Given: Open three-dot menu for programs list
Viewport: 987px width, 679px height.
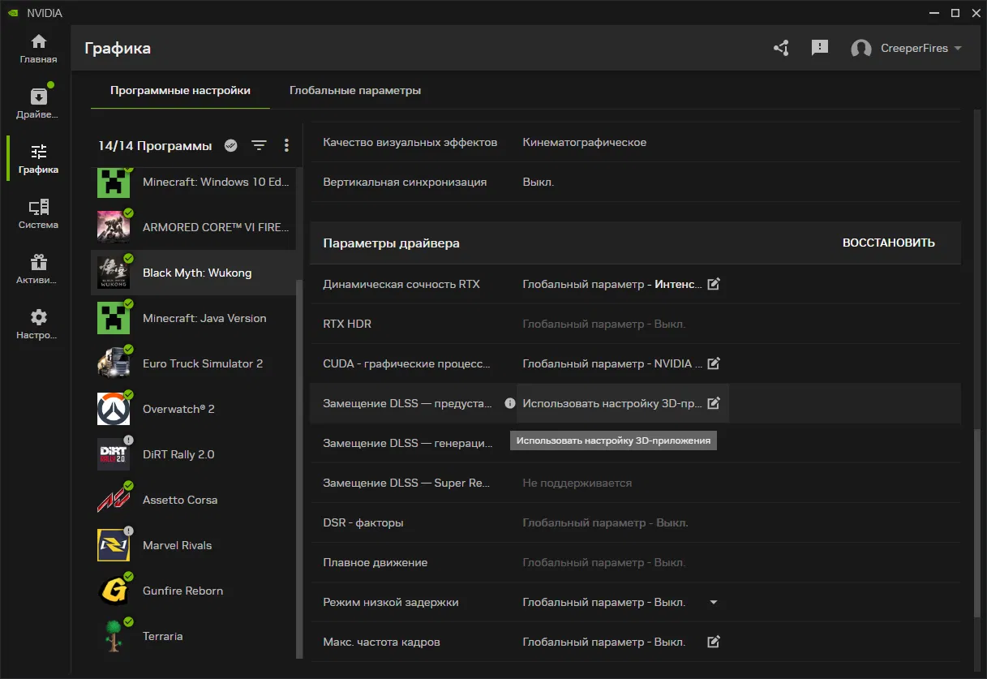Looking at the screenshot, I should coord(286,145).
